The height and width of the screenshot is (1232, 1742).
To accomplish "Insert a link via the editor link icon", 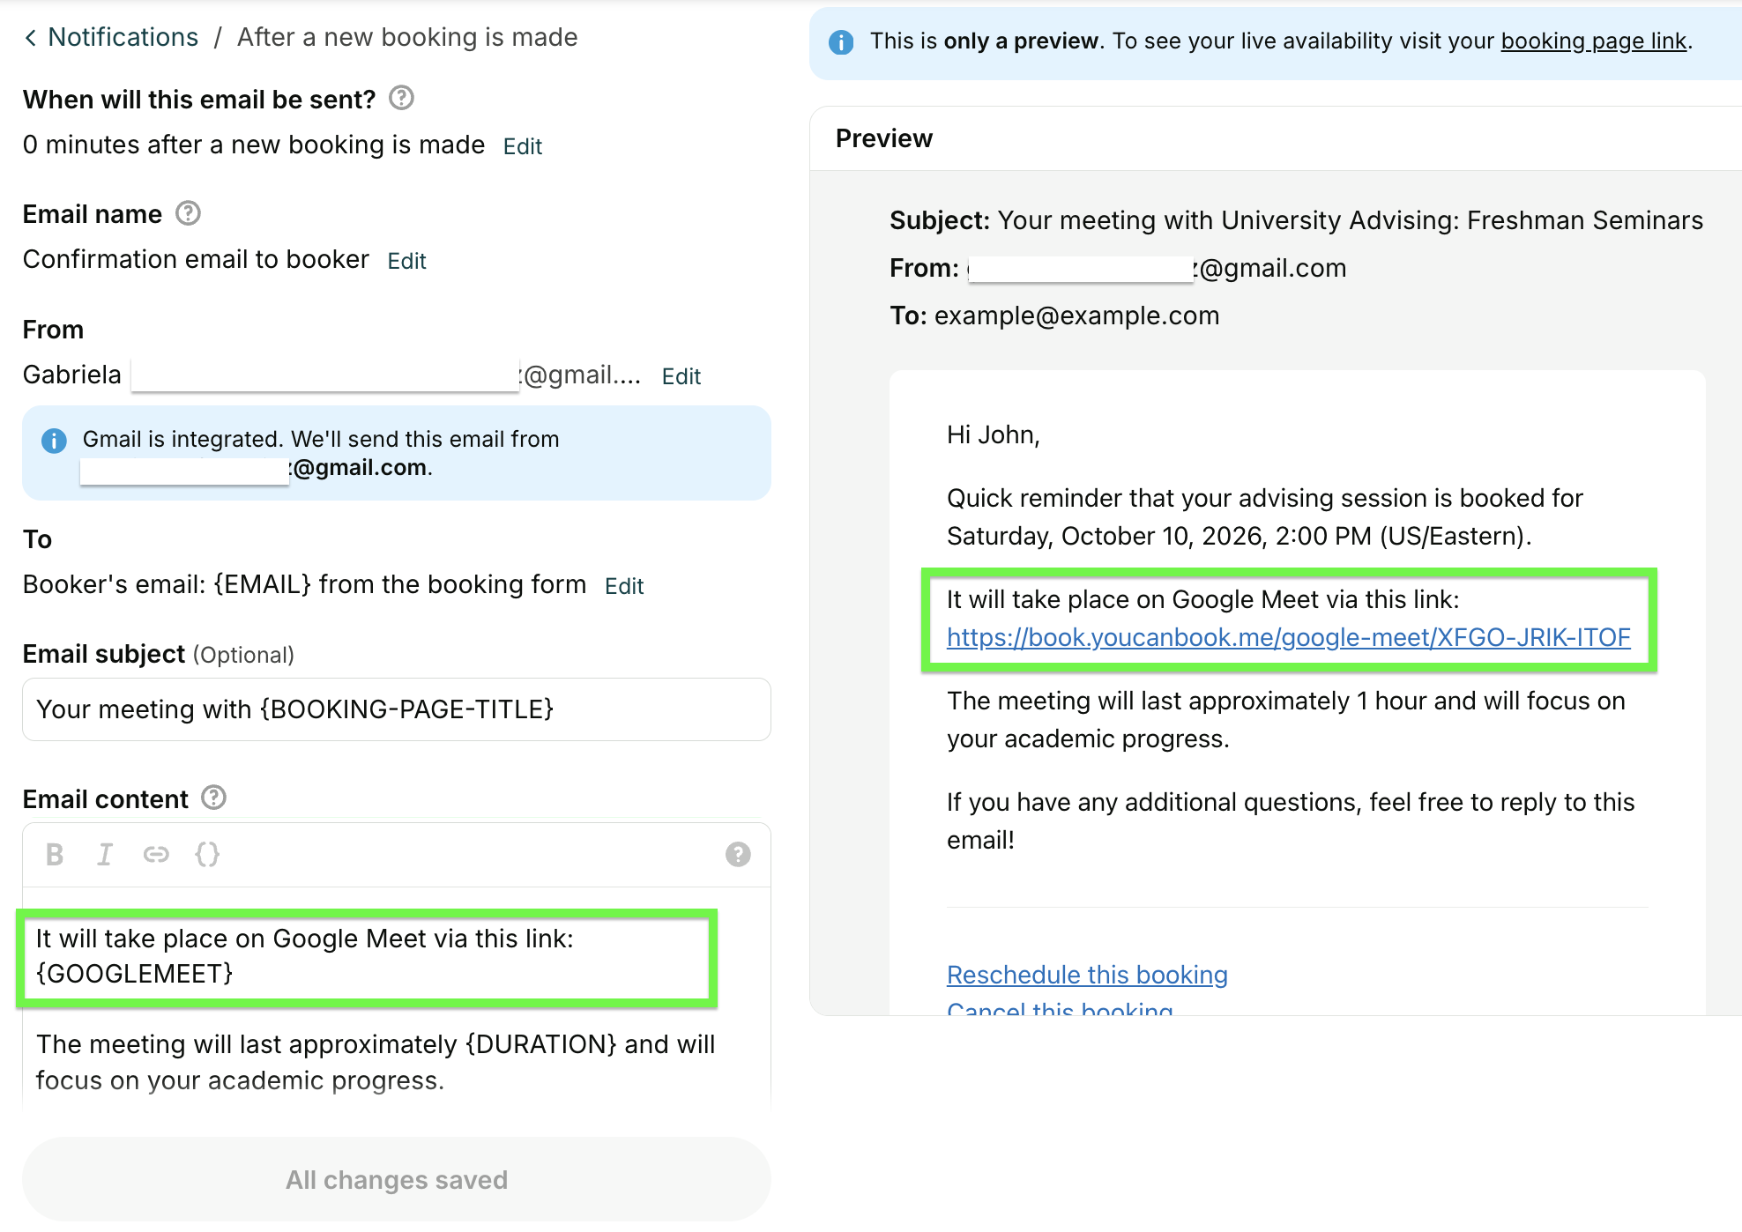I will (156, 854).
